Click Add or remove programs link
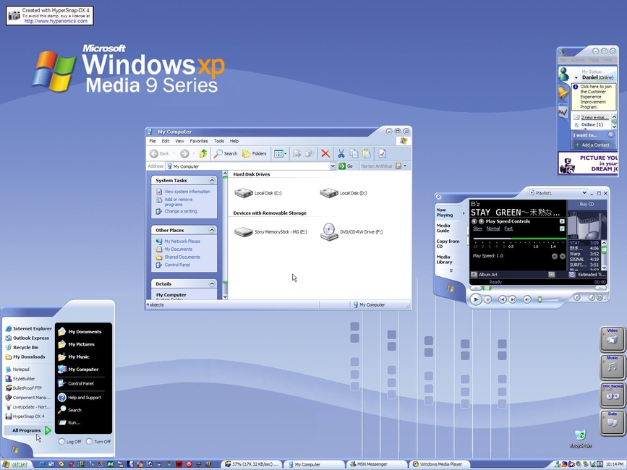Viewport: 627px width, 470px height. point(179,202)
